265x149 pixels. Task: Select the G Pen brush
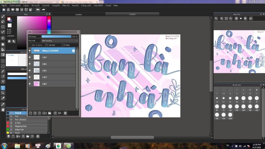tap(27, 123)
